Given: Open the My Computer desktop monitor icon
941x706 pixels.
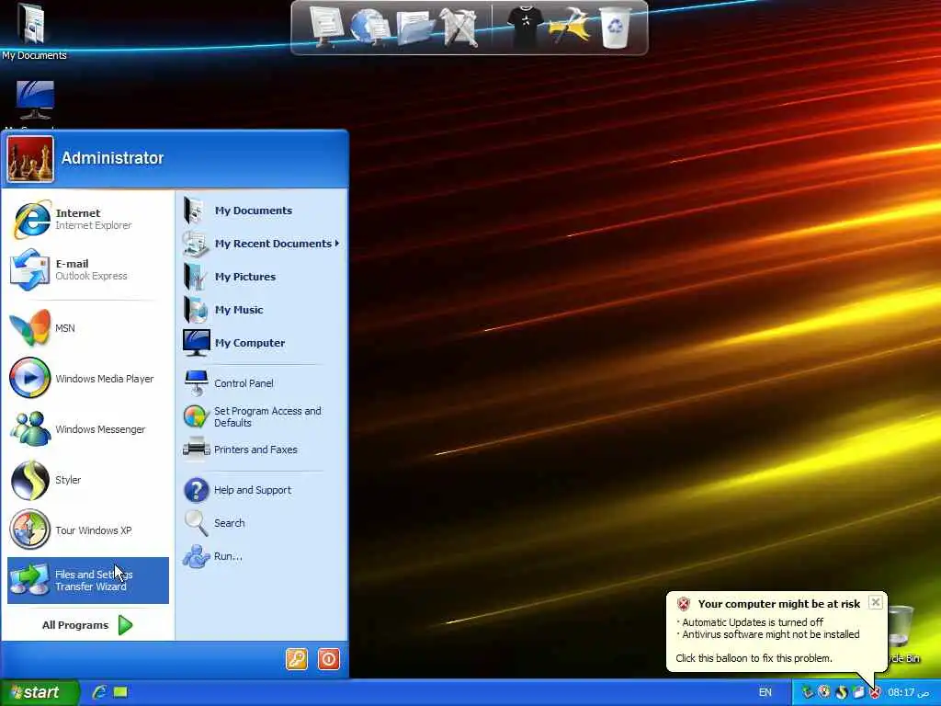Looking at the screenshot, I should point(35,101).
